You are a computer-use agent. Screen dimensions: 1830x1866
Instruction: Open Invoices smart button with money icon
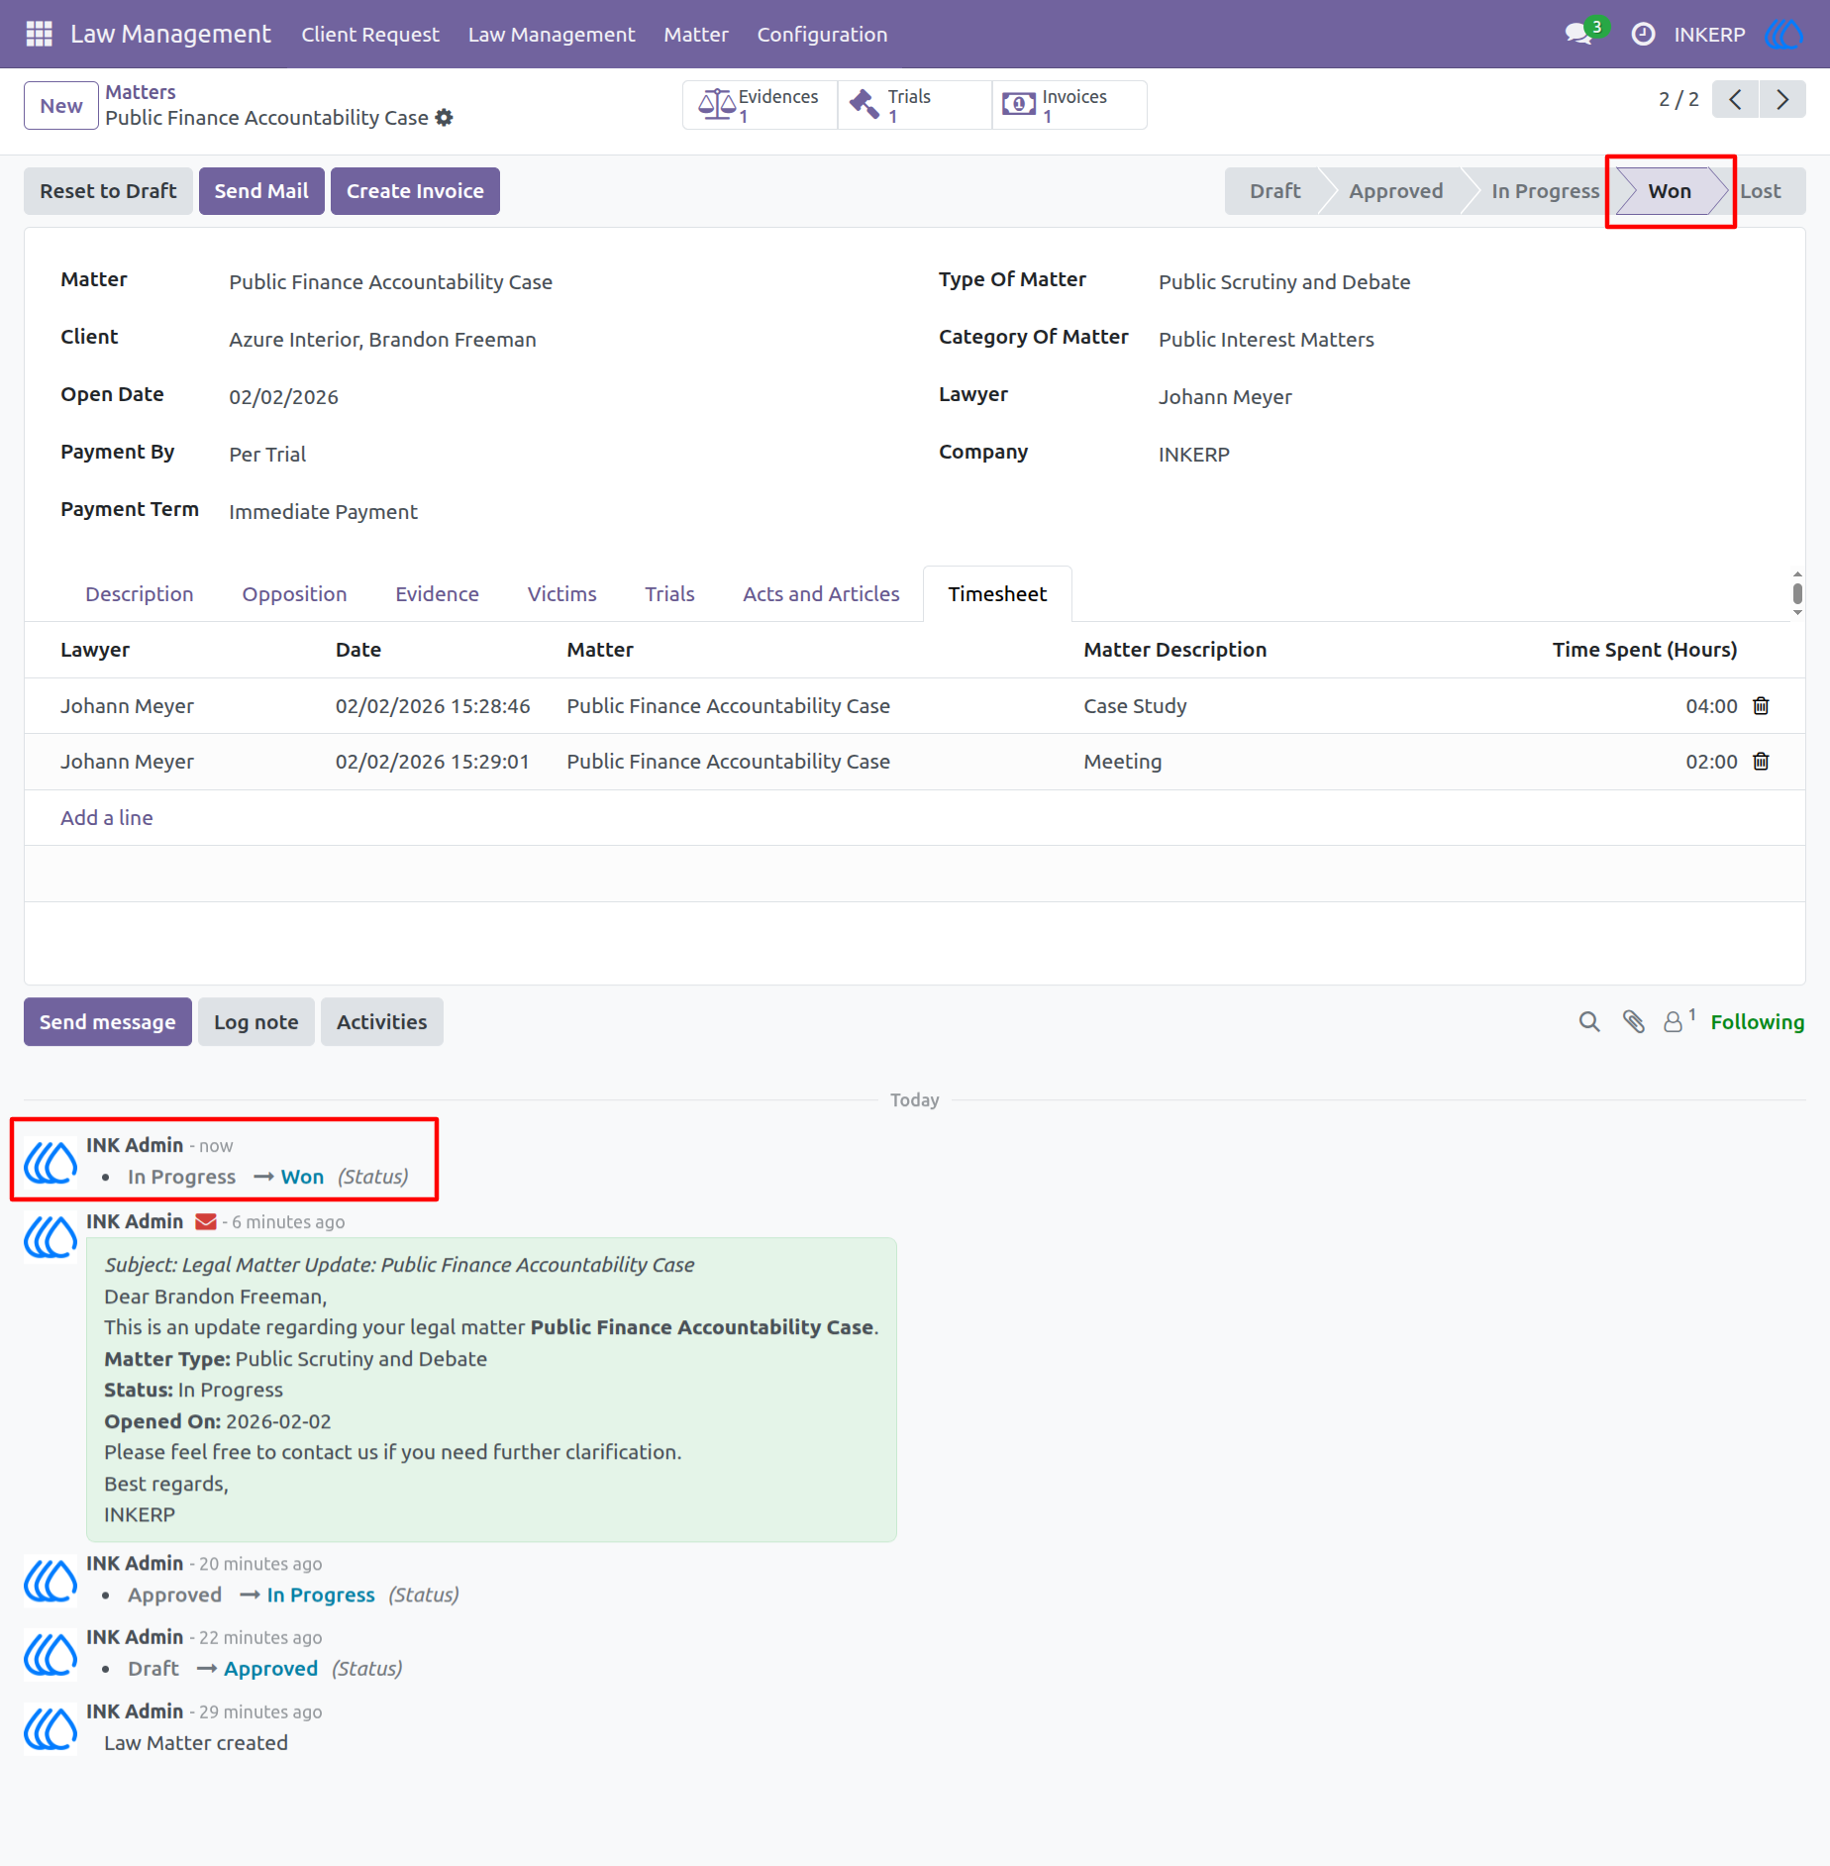(x=1069, y=105)
